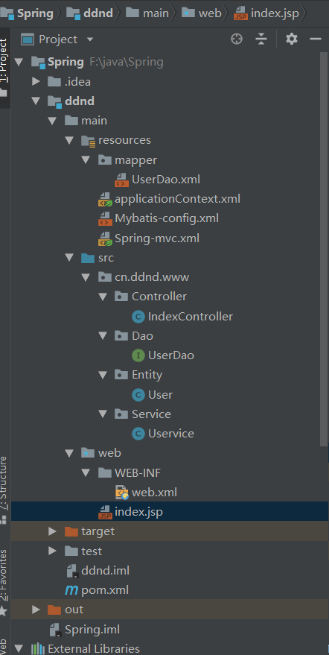This screenshot has width=329, height=655.
Task: Collapse the resources folder
Action: (x=69, y=140)
